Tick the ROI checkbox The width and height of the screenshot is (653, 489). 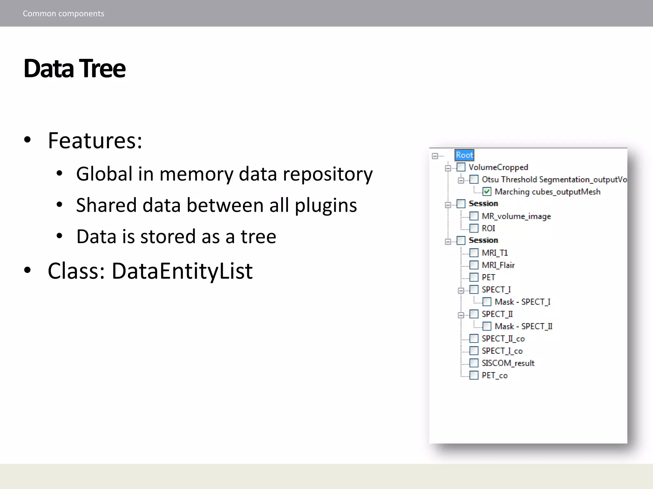pyautogui.click(x=474, y=228)
